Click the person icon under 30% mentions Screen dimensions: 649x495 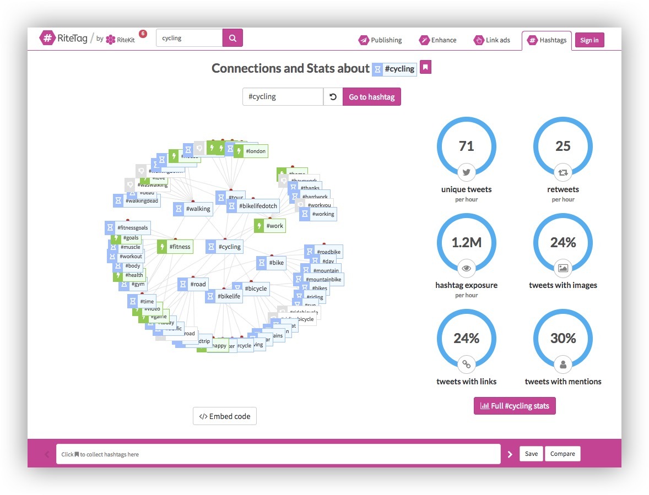coord(563,364)
